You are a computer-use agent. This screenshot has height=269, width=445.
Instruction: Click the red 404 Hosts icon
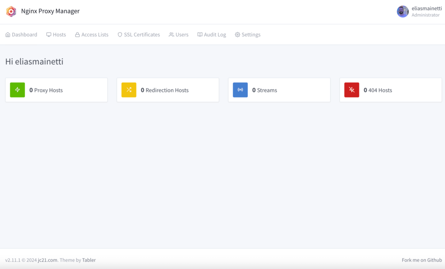tap(352, 90)
